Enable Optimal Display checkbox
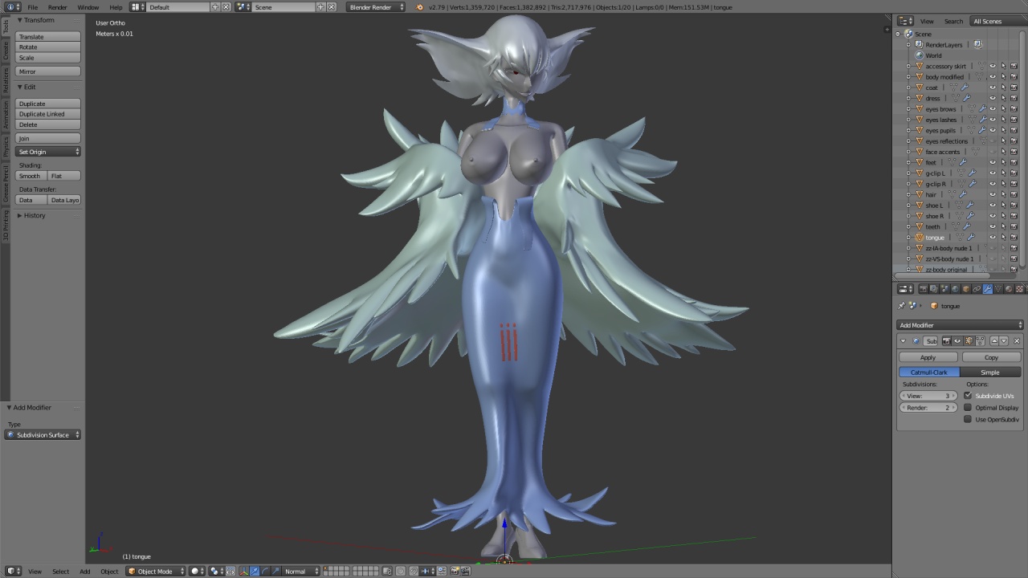Image resolution: width=1028 pixels, height=578 pixels. point(968,408)
